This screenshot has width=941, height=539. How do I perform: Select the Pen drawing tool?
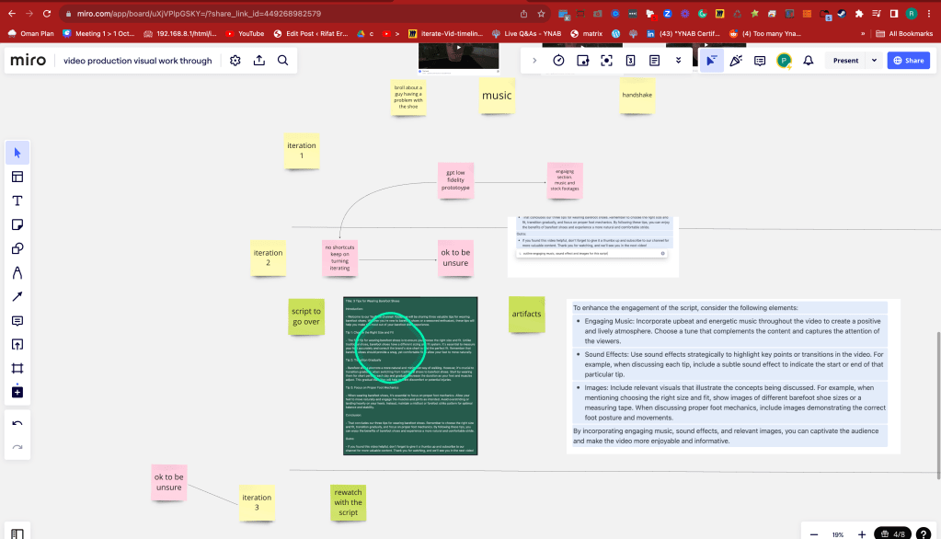tap(17, 272)
